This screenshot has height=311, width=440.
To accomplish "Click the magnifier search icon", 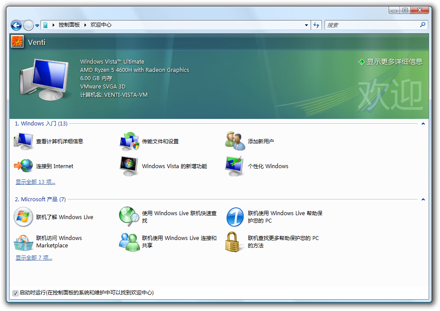I will click(x=423, y=25).
